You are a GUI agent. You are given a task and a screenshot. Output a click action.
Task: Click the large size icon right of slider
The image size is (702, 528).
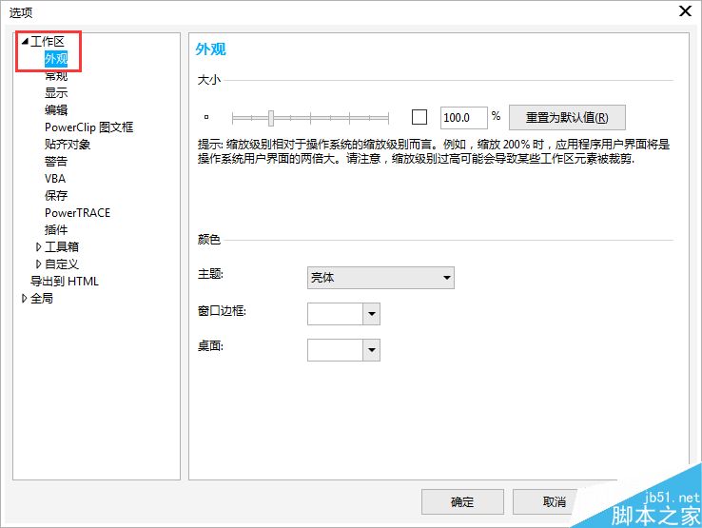coord(419,117)
